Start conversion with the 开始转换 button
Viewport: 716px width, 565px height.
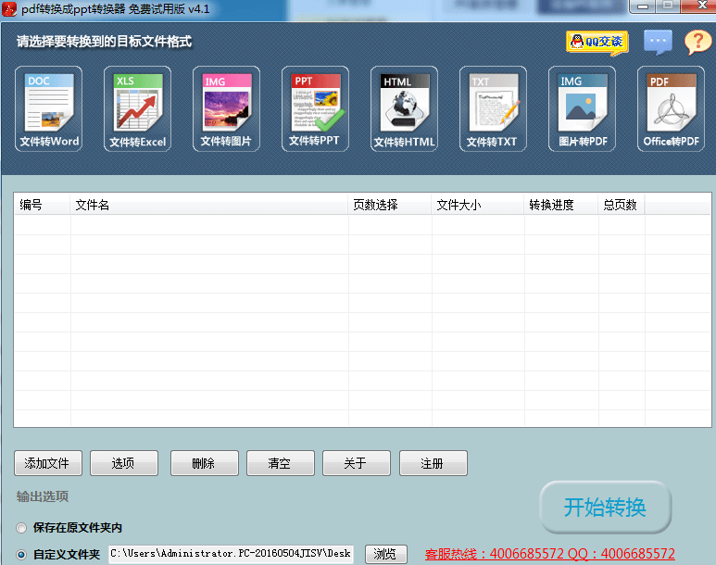click(x=605, y=508)
